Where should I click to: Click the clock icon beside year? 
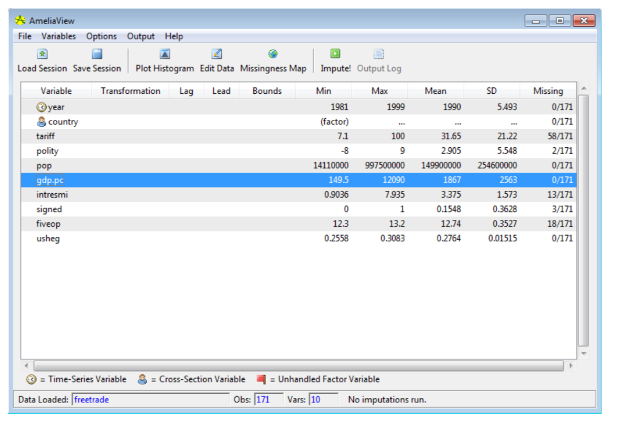click(x=41, y=107)
